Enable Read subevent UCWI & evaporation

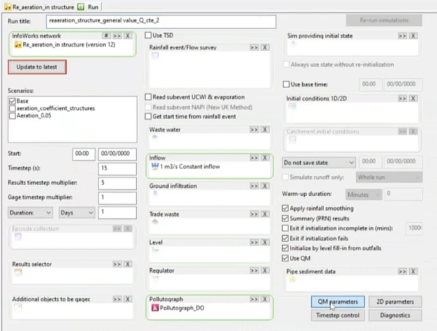(x=148, y=97)
